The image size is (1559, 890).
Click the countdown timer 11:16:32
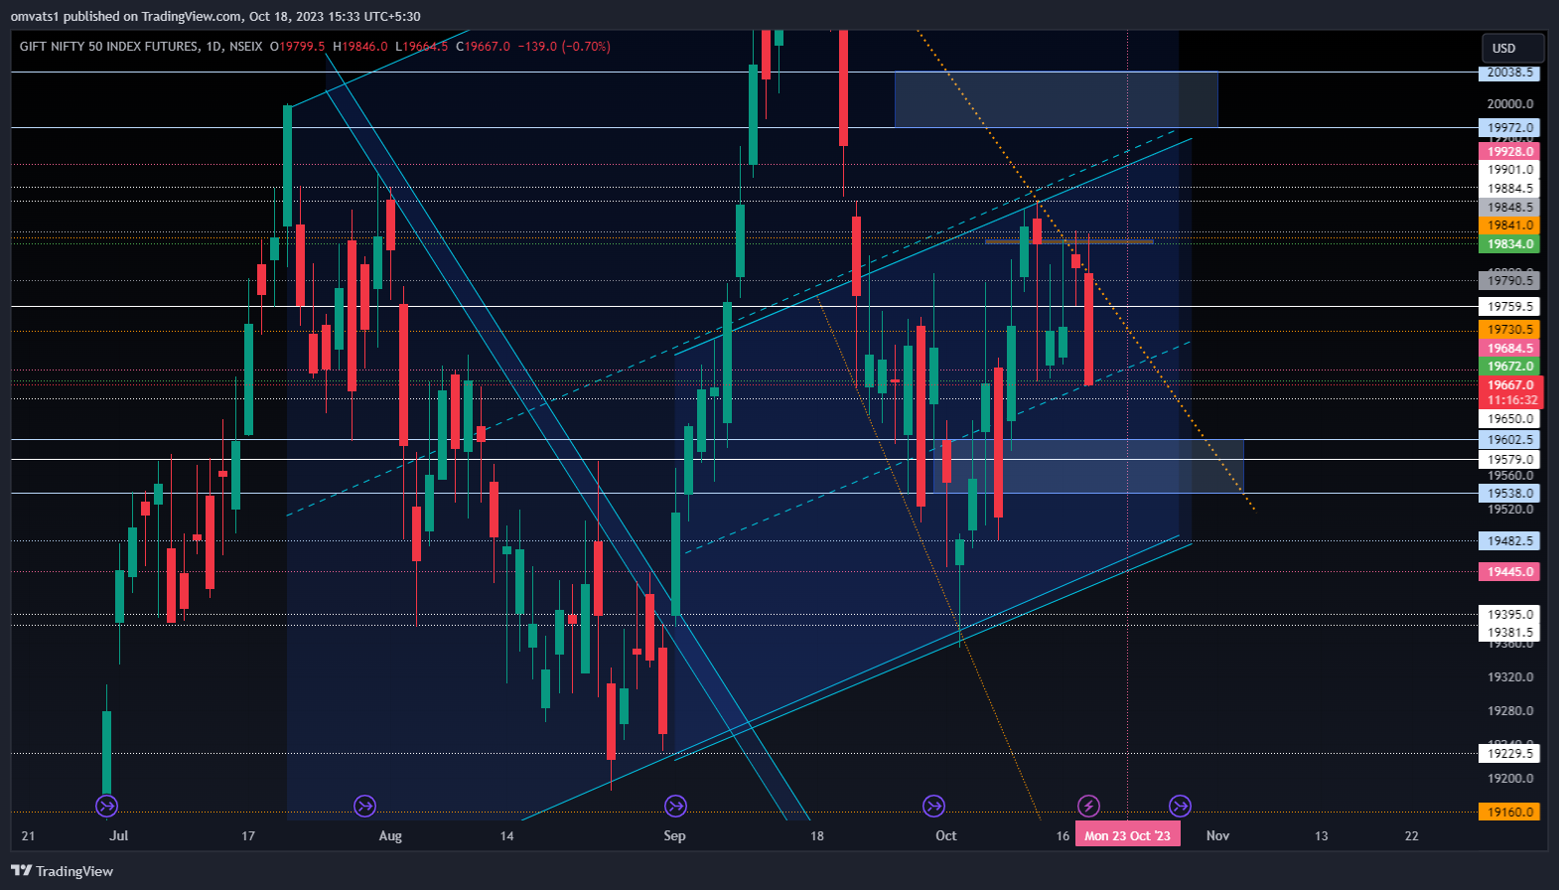pos(1510,399)
